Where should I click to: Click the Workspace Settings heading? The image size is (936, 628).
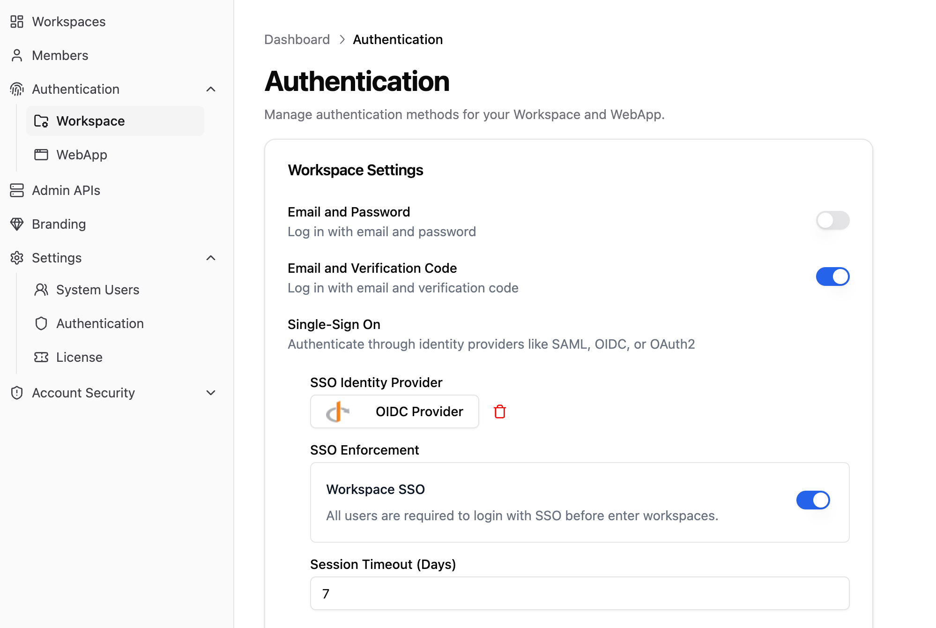(356, 170)
